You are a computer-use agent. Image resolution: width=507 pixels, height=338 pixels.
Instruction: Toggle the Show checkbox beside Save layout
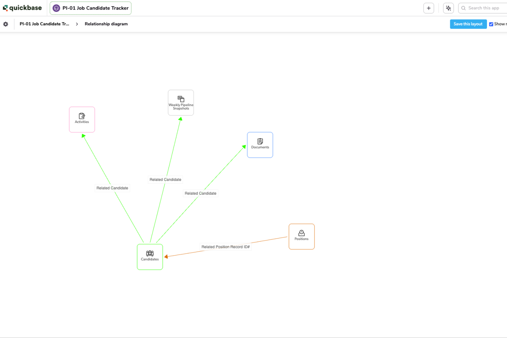491,24
